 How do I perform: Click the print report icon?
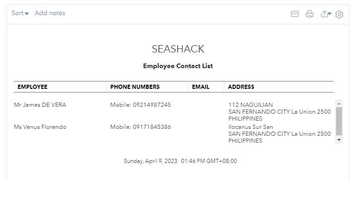pos(310,14)
